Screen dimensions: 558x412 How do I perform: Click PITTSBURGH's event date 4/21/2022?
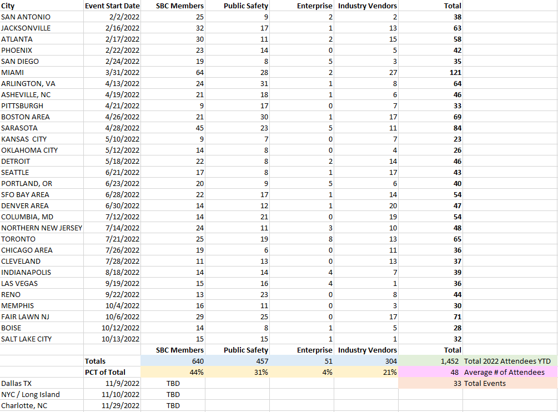[x=112, y=105]
